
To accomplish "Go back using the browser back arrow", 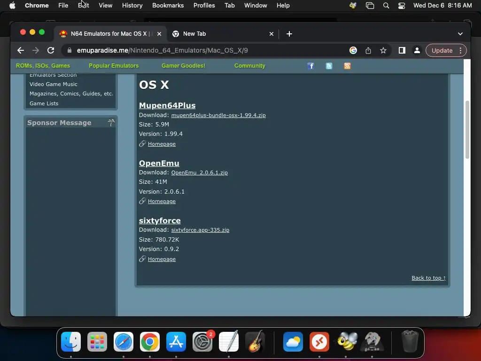I will click(x=21, y=50).
